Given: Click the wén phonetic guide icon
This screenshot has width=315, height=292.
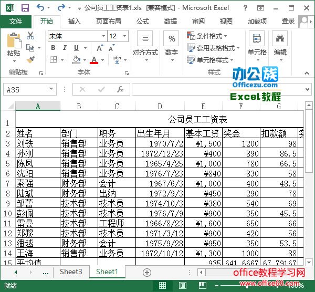Looking at the screenshot, I should 117,60.
